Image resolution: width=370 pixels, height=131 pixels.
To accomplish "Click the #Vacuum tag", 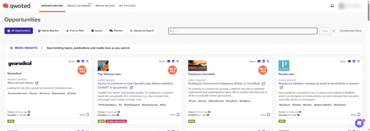I will [33, 93].
